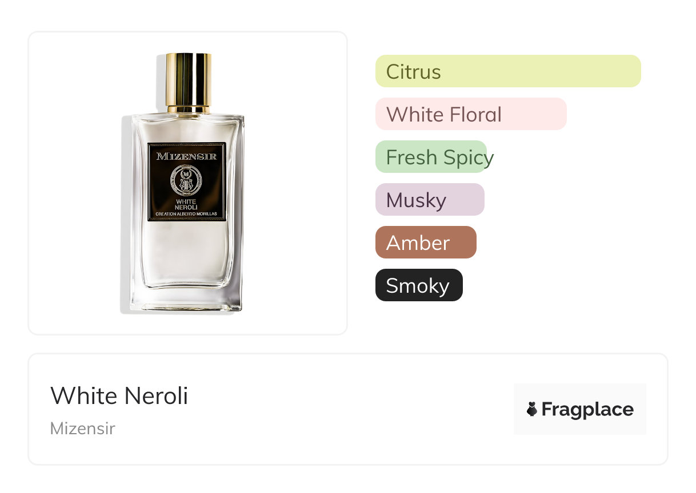Click the Fragplace logo icon
The image size is (696, 493).
pos(532,409)
